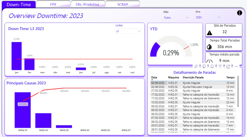
Task: Click the warning triangle on Qtd de Paradas
Action: point(210,33)
